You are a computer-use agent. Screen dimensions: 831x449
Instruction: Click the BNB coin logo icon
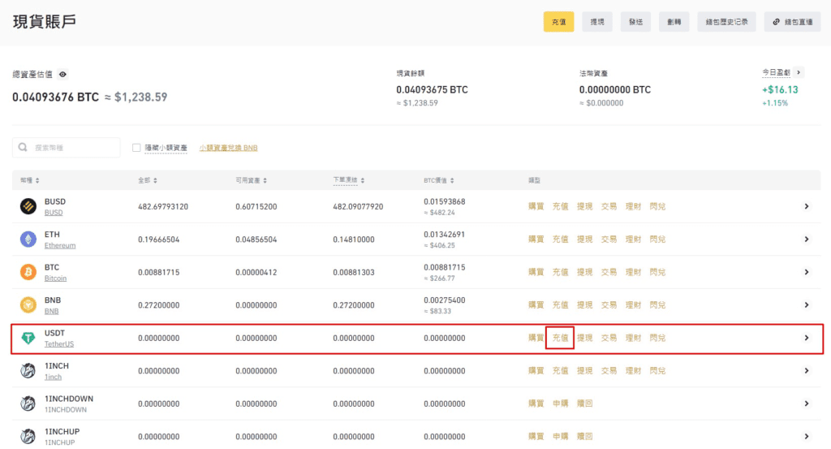pyautogui.click(x=28, y=304)
